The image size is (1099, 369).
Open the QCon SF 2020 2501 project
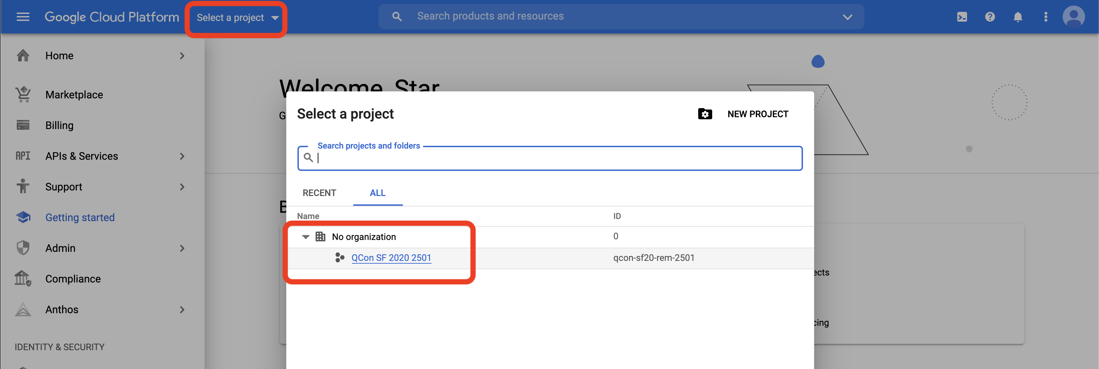(391, 258)
